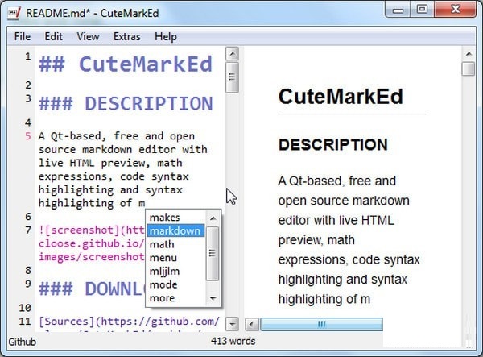
Task: Click 'CuteMarkEd' heading in preview pane
Action: coord(341,97)
